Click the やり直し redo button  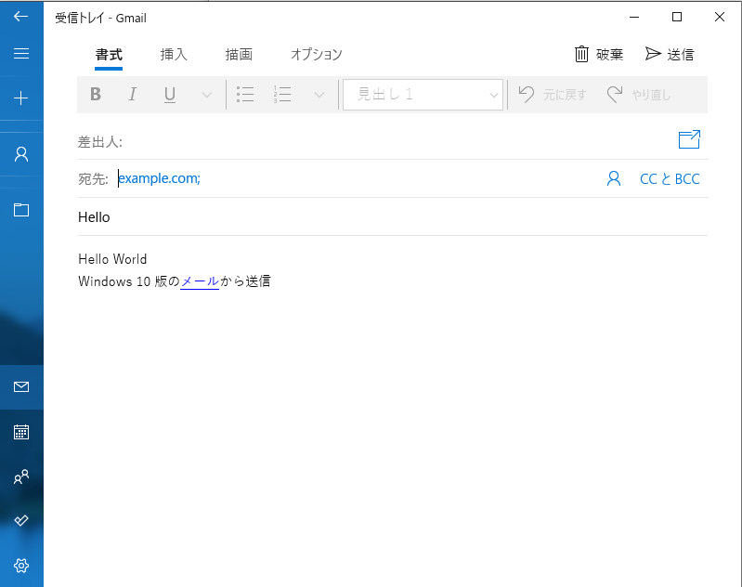[639, 95]
